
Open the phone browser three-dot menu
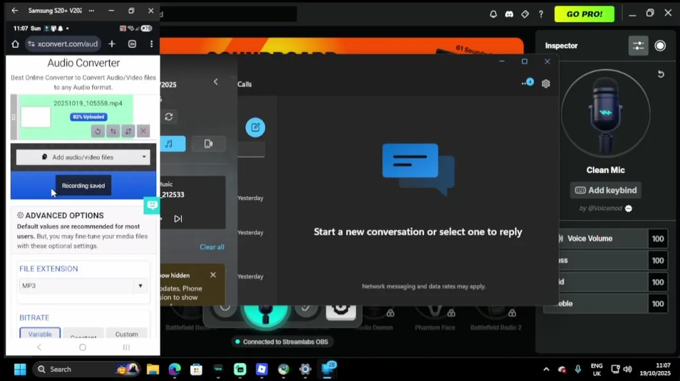coord(151,44)
